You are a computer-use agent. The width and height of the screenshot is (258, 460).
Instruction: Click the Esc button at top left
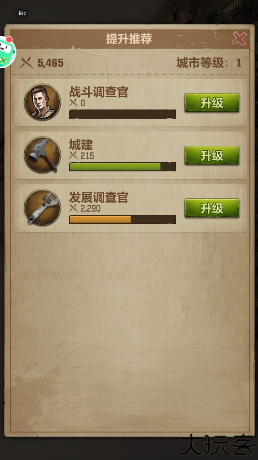[22, 13]
